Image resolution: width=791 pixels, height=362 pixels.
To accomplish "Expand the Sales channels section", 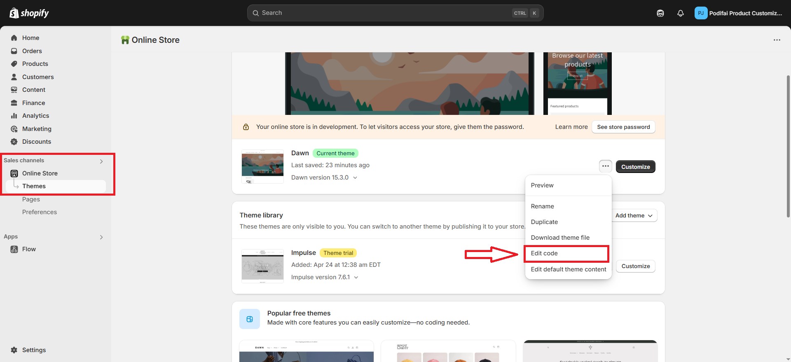I will [101, 161].
